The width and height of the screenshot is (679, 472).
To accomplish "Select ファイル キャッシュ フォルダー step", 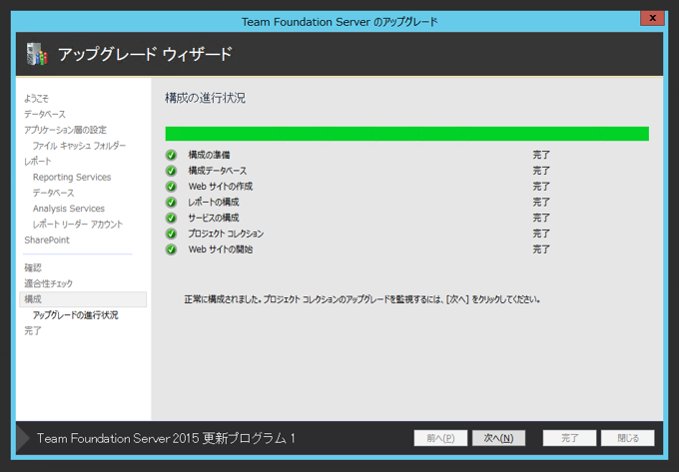I will coord(79,146).
